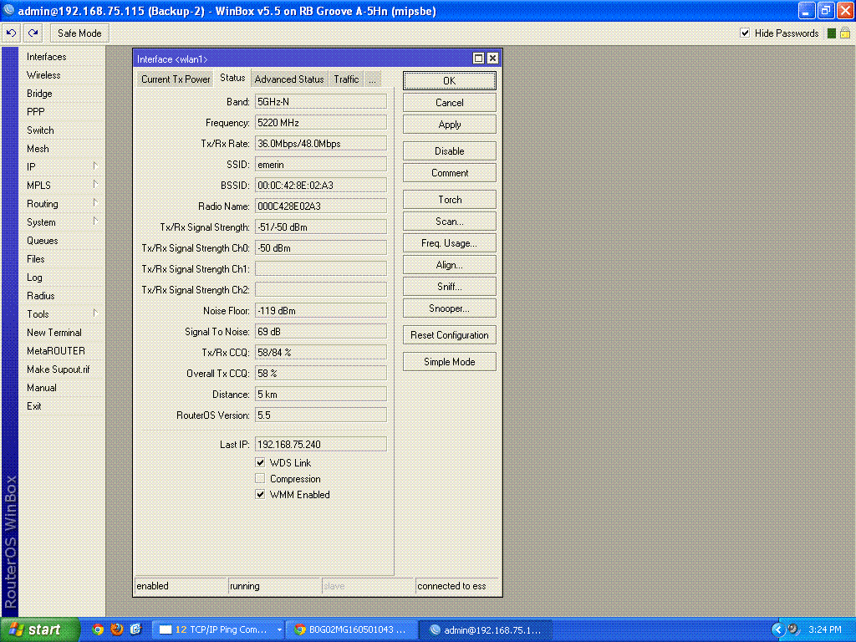Click the SSID field showing emerin
The image size is (856, 642).
coord(320,165)
